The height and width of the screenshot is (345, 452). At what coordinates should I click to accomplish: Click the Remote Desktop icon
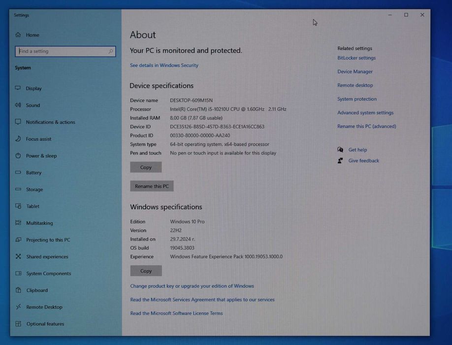click(x=18, y=307)
